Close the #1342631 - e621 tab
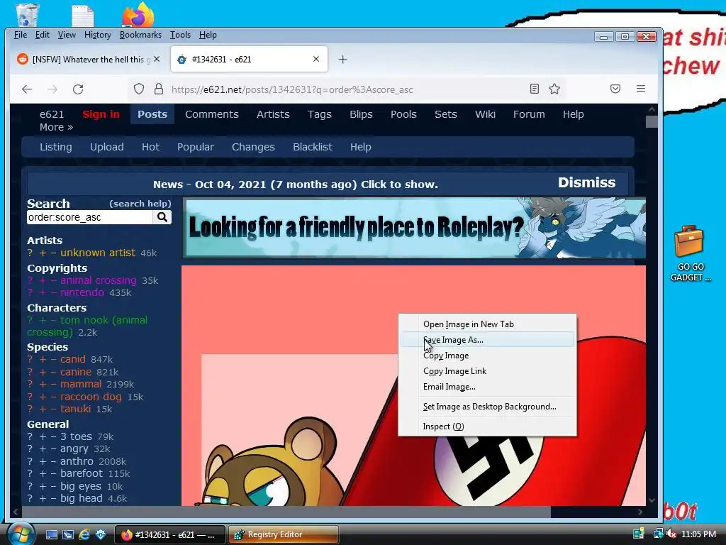This screenshot has width=726, height=545. click(x=316, y=60)
